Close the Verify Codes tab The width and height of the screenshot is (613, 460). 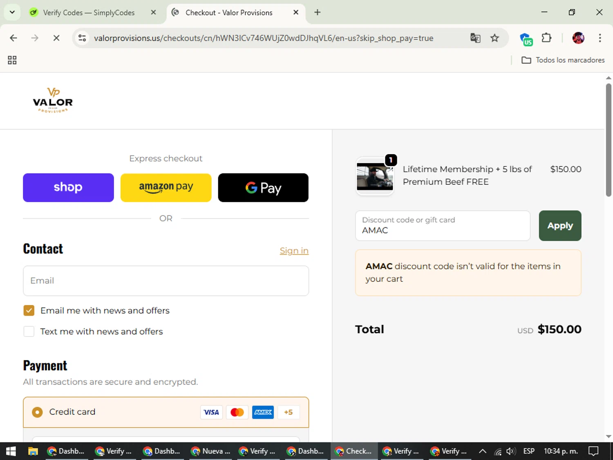(153, 12)
